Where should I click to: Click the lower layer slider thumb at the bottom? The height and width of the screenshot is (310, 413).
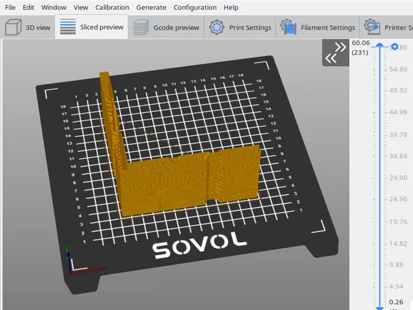pos(379,308)
